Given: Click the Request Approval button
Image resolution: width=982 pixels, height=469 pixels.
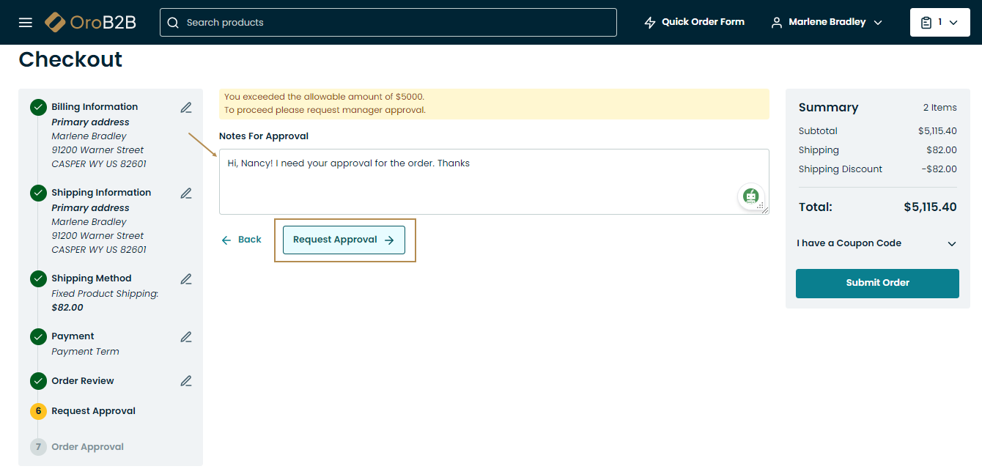Looking at the screenshot, I should click(344, 240).
